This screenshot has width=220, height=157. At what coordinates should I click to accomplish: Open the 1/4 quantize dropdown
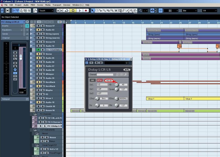click(210, 11)
